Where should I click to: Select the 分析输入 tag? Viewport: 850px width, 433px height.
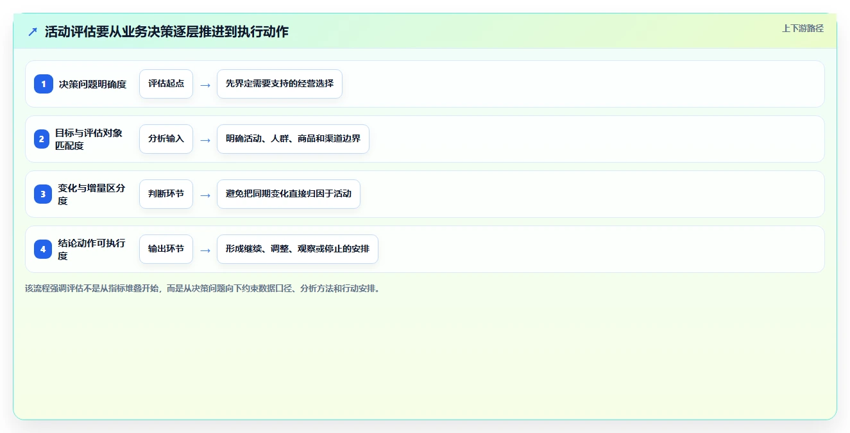point(166,139)
